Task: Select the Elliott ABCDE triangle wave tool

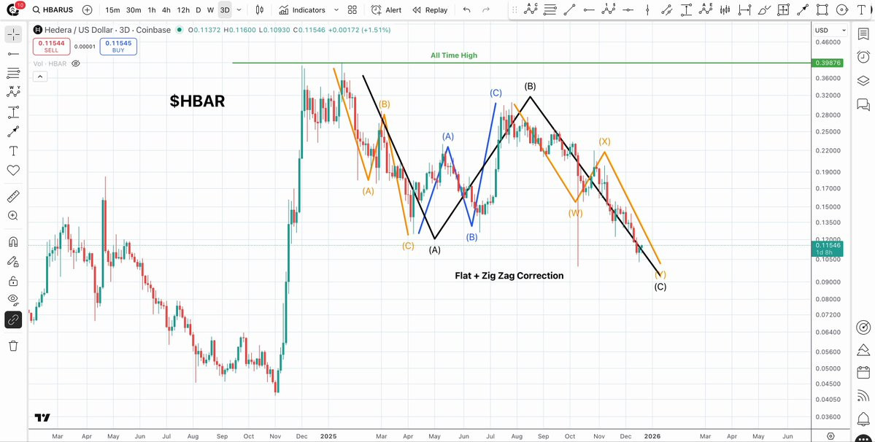Action: pyautogui.click(x=706, y=9)
